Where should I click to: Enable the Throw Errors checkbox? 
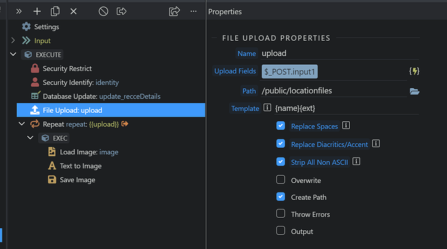click(281, 213)
